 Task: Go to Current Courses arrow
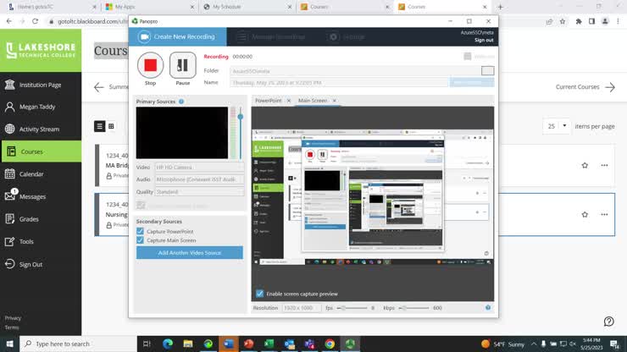(609, 87)
